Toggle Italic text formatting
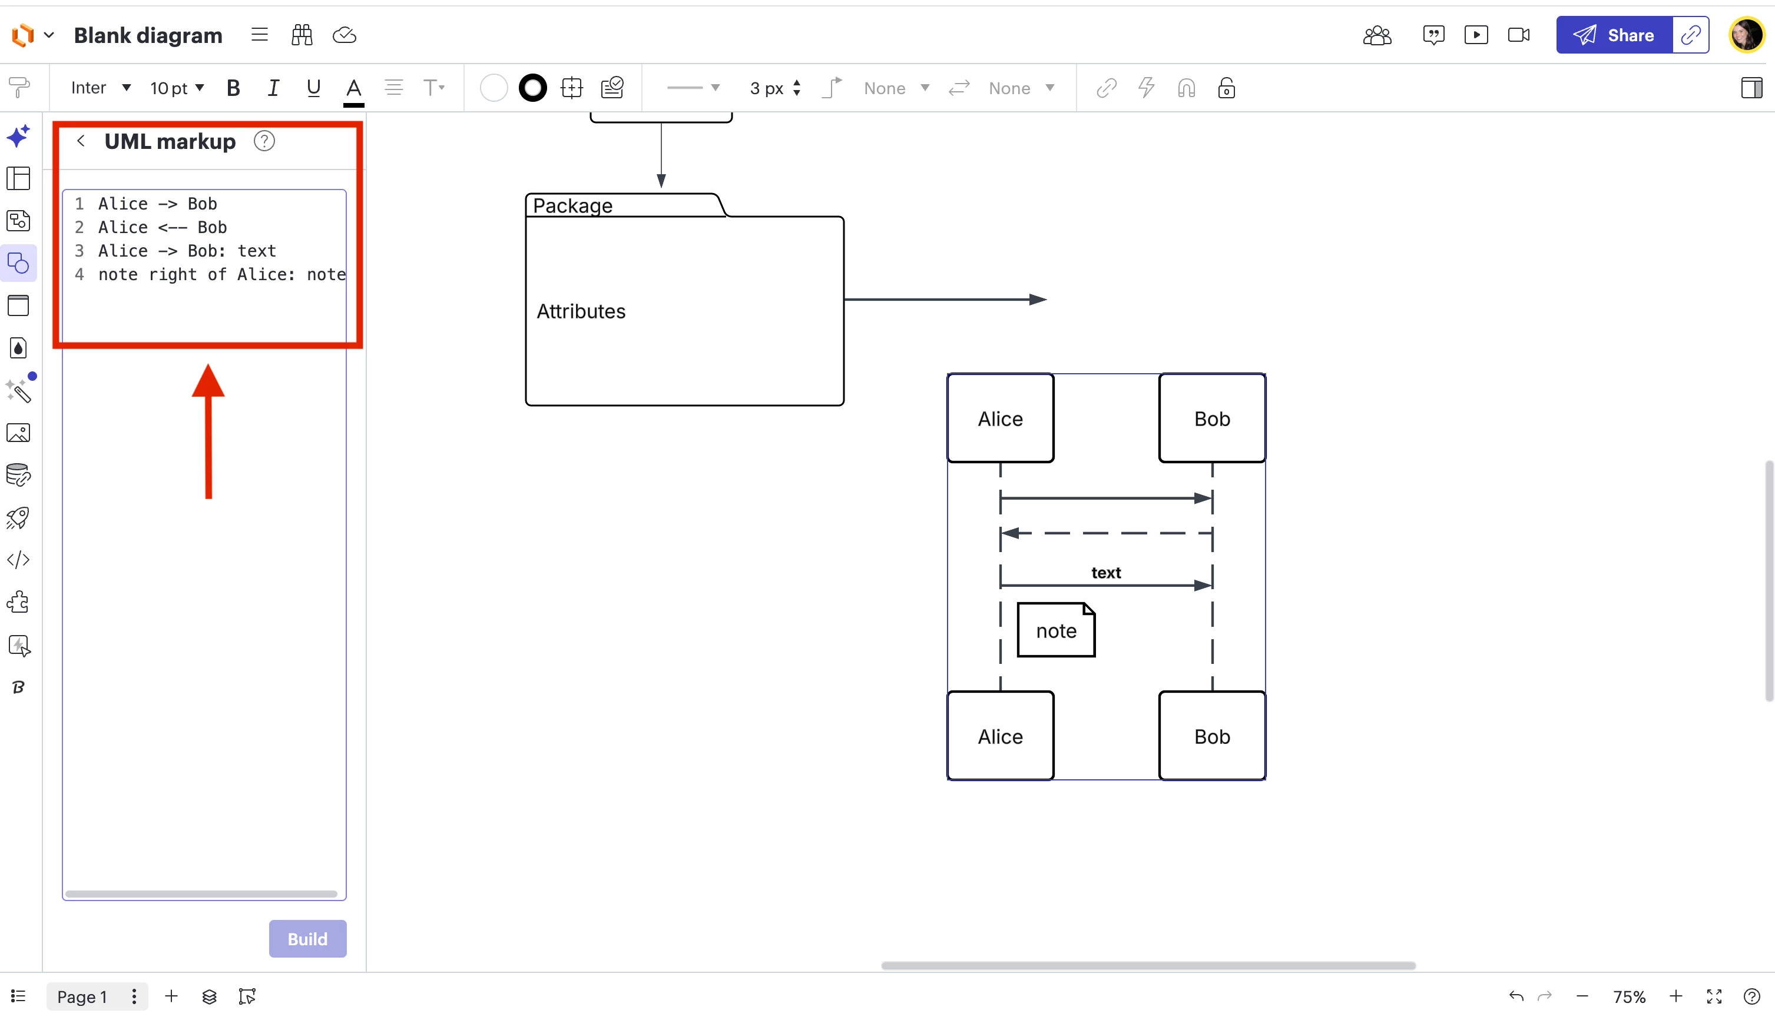Viewport: 1775px width, 1020px height. point(273,88)
